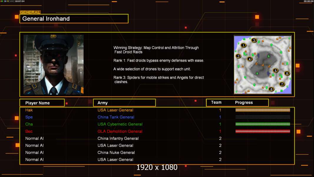Click the Player Name column header
This screenshot has width=314, height=177.
(42, 103)
